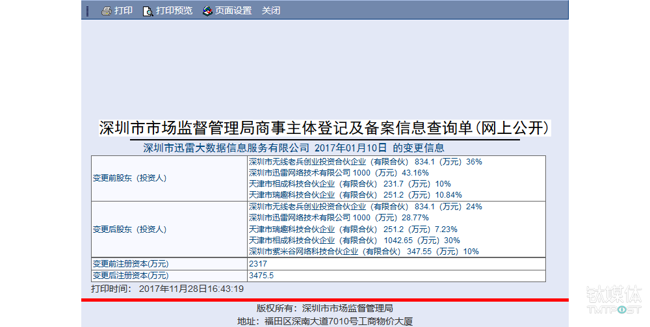
Task: Click entry 深圳市迅雷网络技术有限公司 1000 43.16%
Action: coord(339,173)
